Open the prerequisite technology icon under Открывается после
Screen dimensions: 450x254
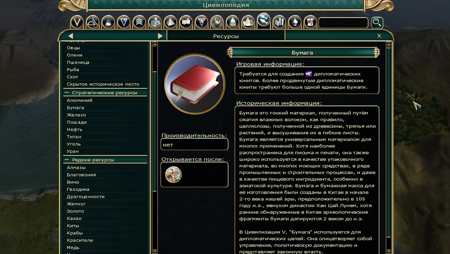point(173,175)
